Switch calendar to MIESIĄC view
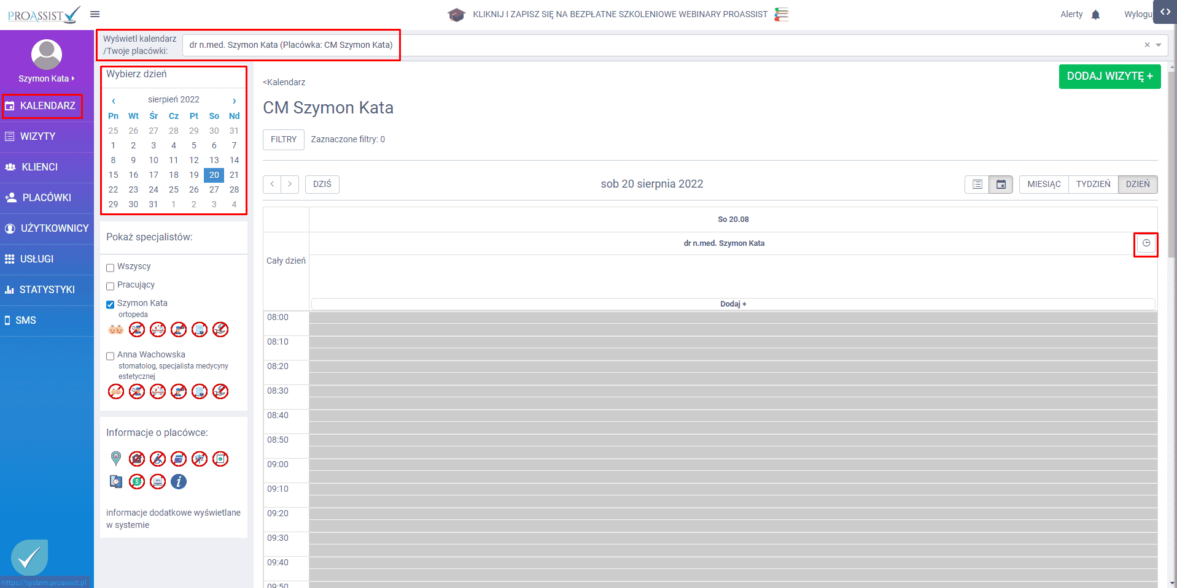Screen dimensions: 1177x588 [x=1044, y=185]
